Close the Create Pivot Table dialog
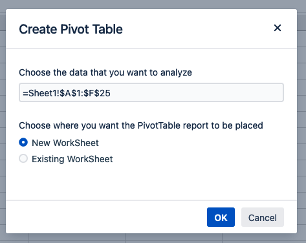Viewport: 306px width, 243px height. pos(278,28)
